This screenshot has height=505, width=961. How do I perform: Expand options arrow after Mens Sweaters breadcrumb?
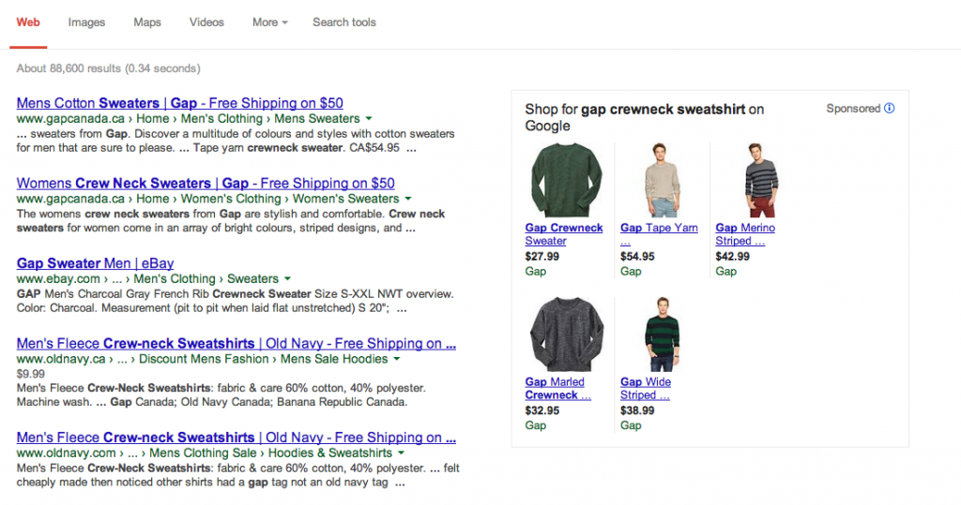pos(368,119)
